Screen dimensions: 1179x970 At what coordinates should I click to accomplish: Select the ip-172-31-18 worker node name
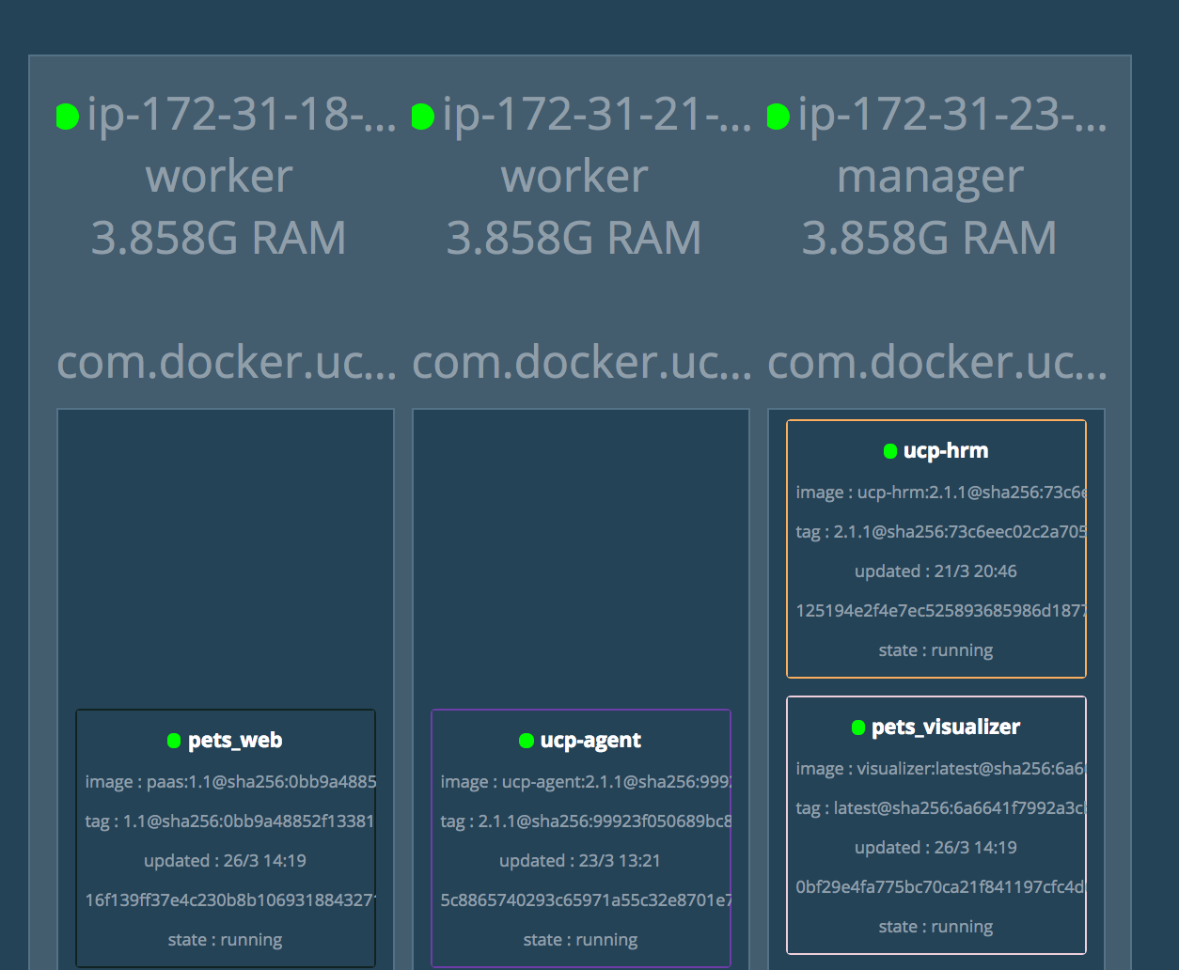pyautogui.click(x=241, y=116)
